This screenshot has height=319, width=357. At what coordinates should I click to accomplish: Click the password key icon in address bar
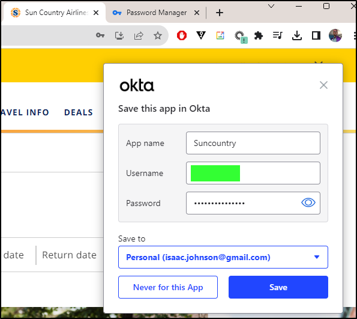click(x=100, y=35)
